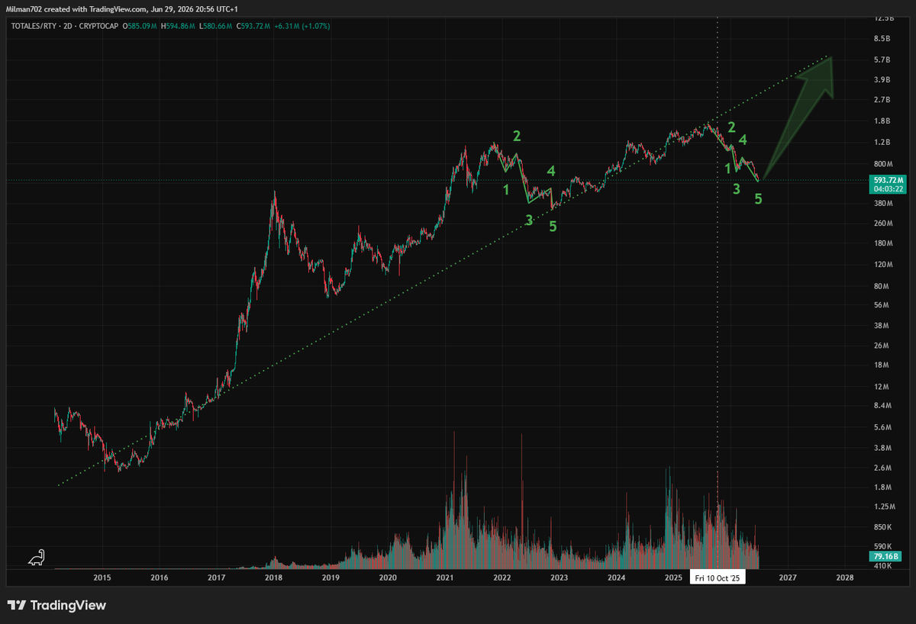Click the 3.9B price scale label
Screen dimensions: 916x624
(882, 79)
